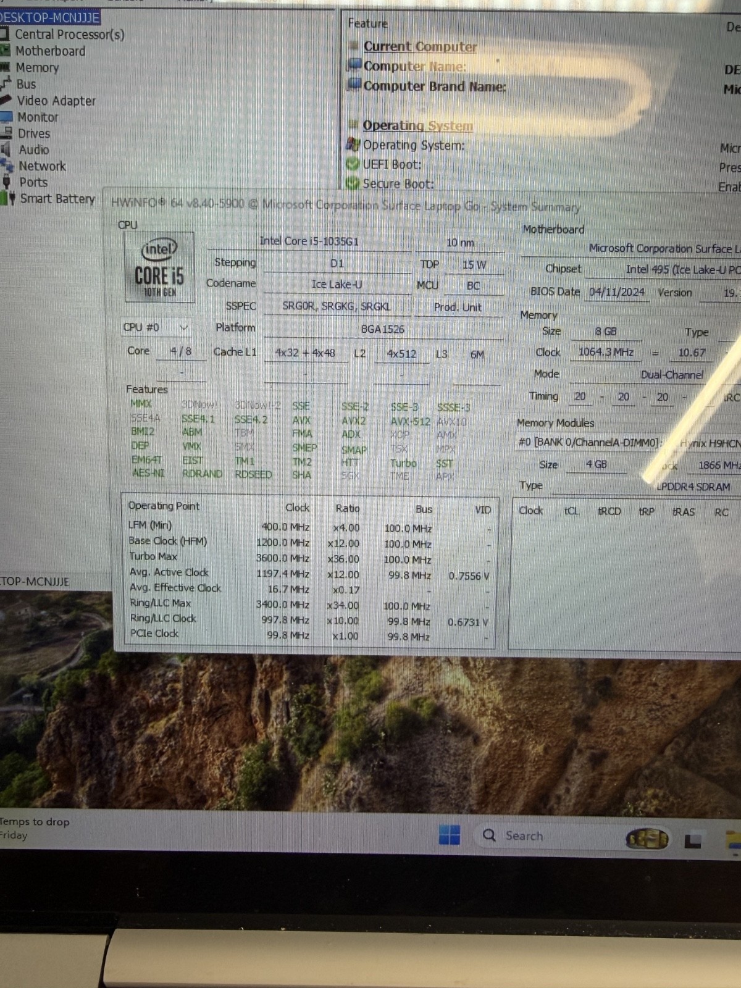Click the Ports plug icon

pos(7,182)
